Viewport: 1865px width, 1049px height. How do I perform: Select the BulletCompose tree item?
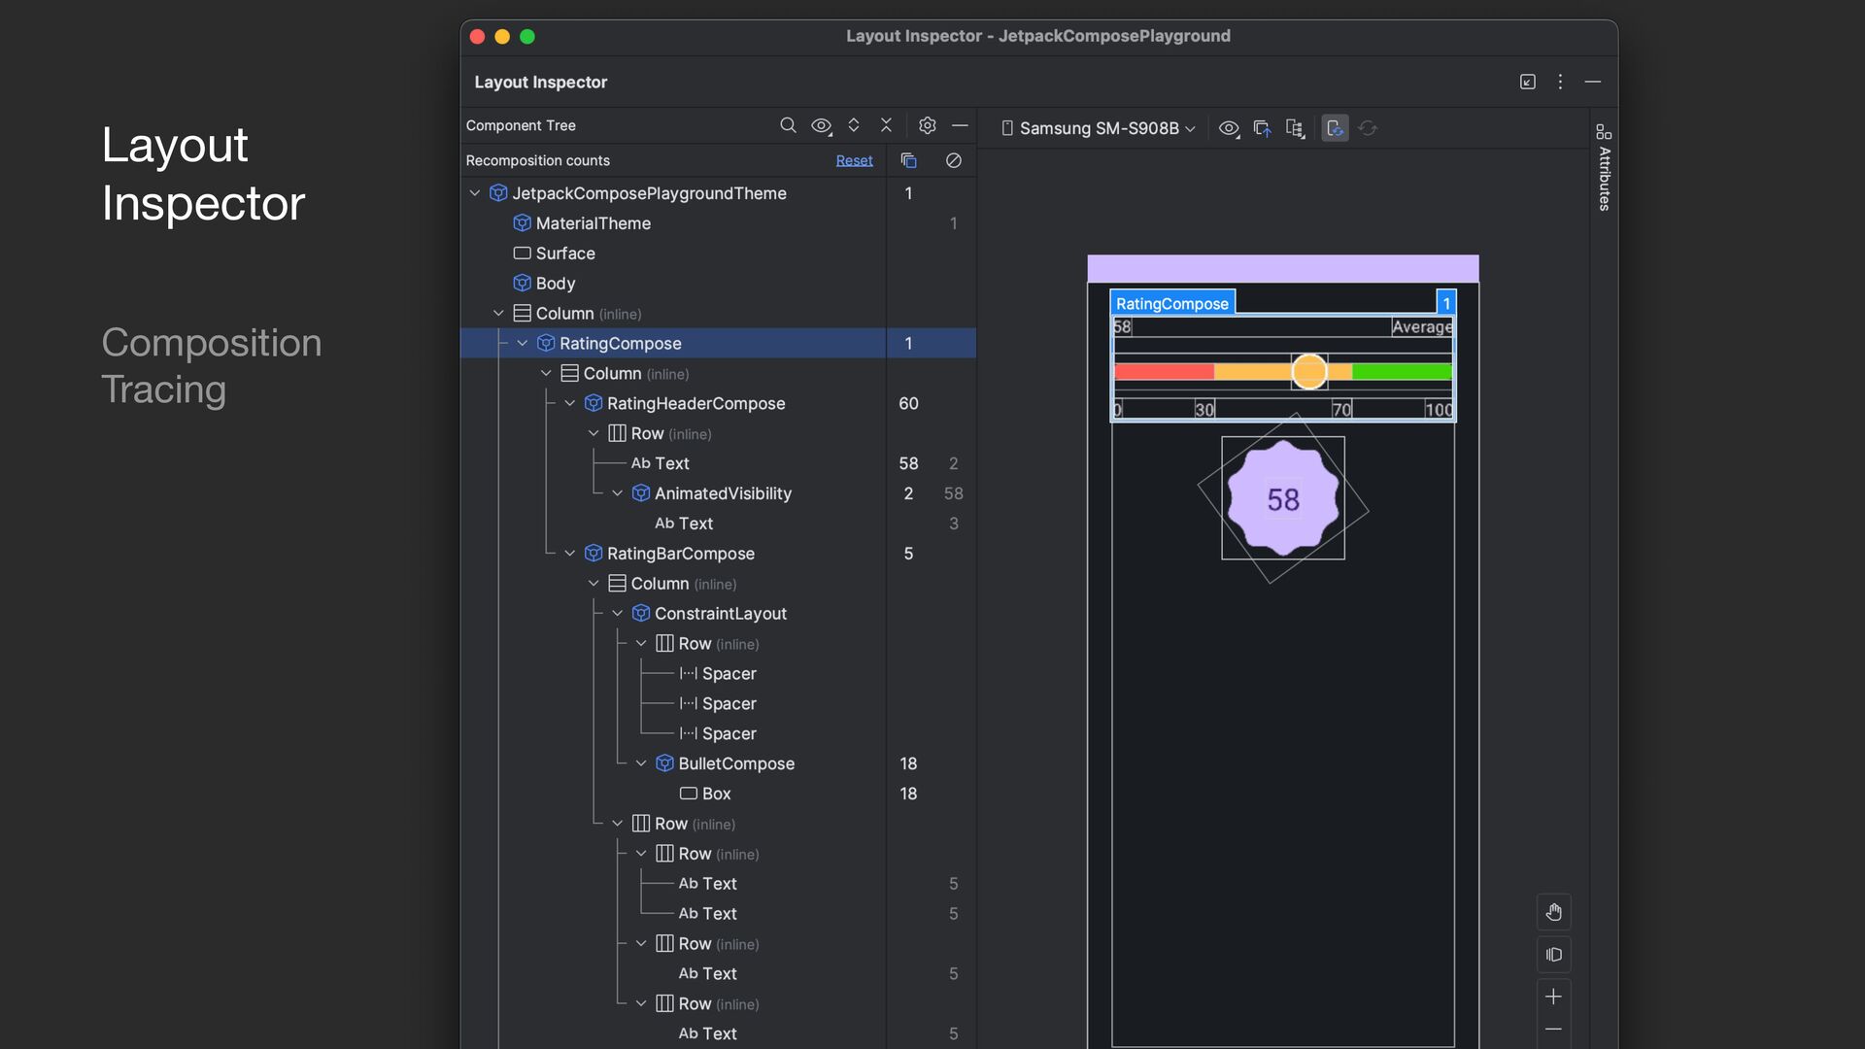[735, 763]
